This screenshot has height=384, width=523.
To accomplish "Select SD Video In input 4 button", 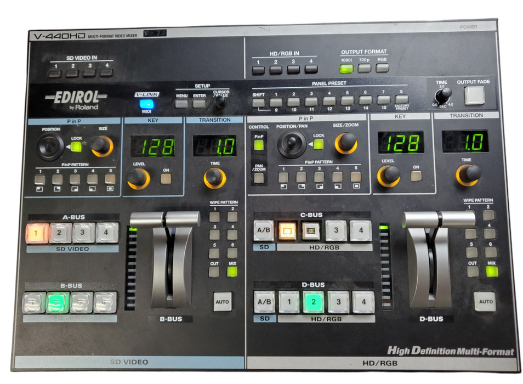I will (106, 72).
